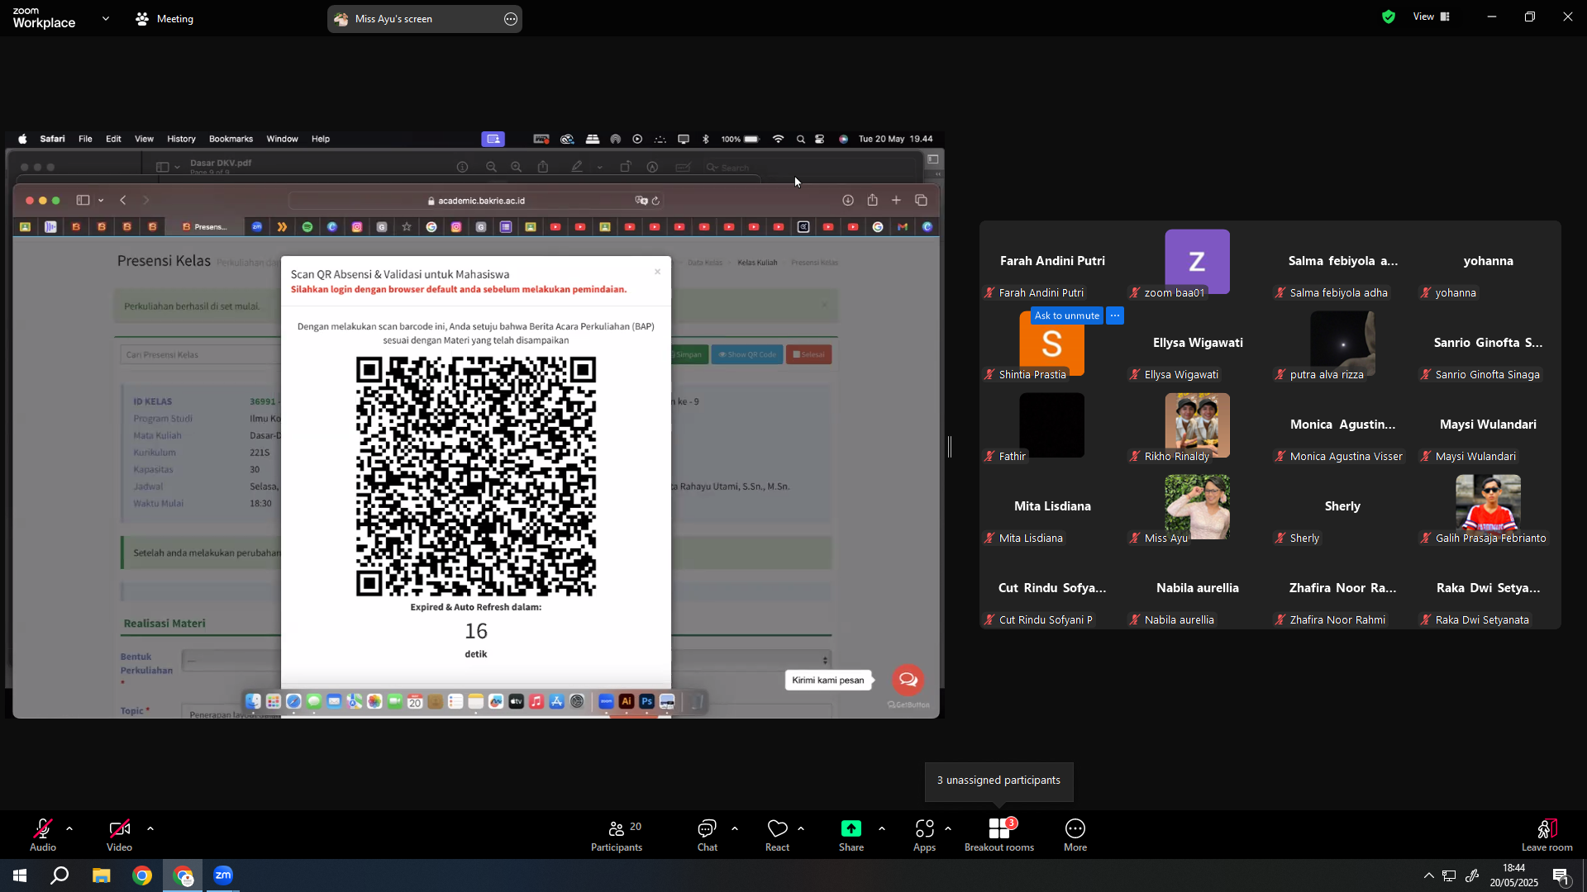Click the Safari reload page icon
The image size is (1587, 892).
click(655, 201)
